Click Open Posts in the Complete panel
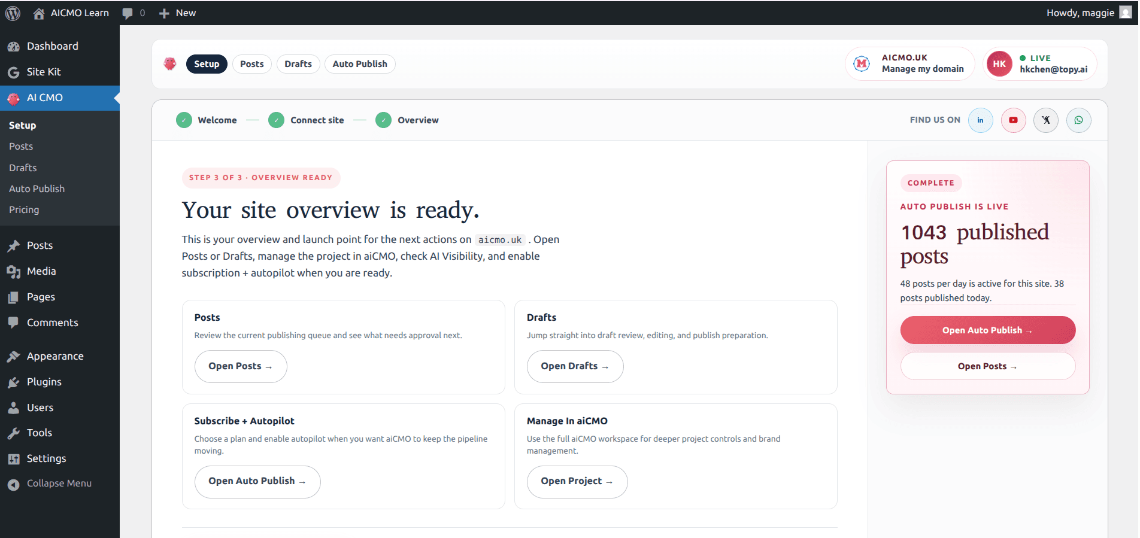 [988, 366]
